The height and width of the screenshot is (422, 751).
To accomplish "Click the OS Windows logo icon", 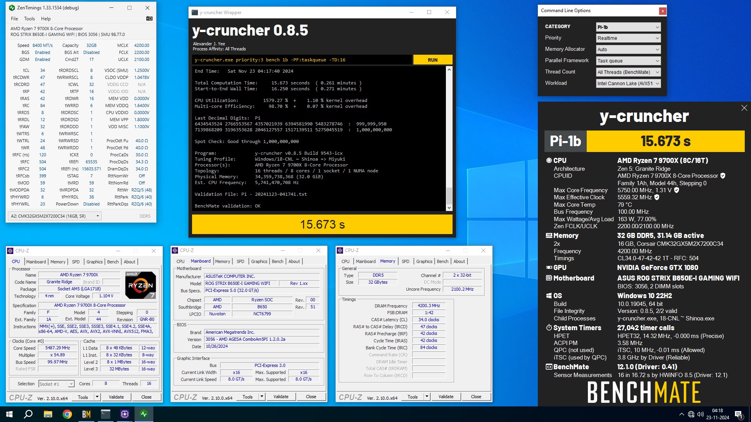I will (x=549, y=296).
